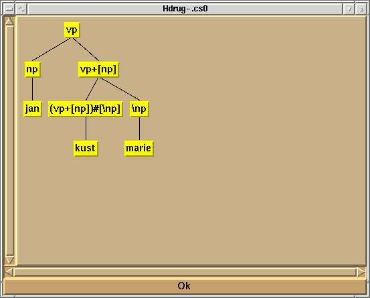This screenshot has height=298, width=370.
Task: Click the up-triangle maximize title button
Action: (x=361, y=9)
